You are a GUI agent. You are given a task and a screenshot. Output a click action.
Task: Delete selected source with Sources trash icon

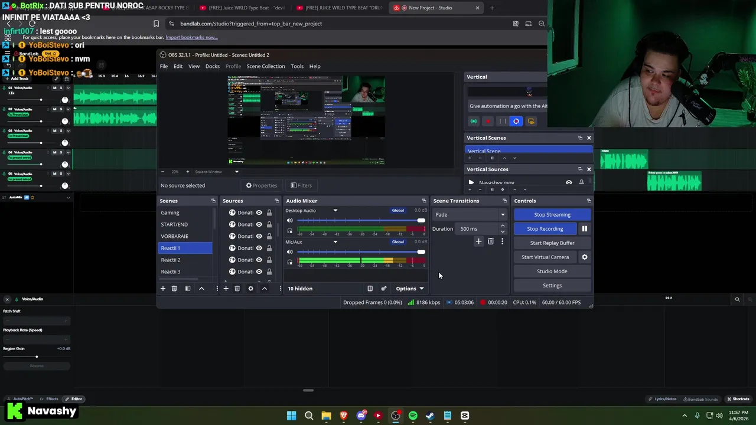[237, 289]
